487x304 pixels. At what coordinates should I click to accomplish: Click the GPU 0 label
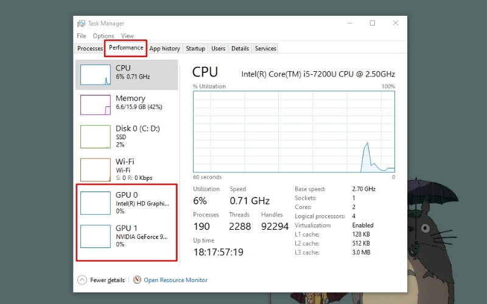[127, 195]
